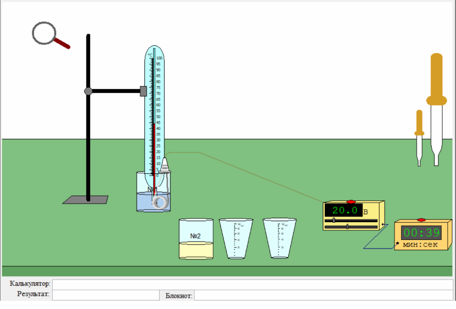Select the heating coil inside beaker №1
The height and width of the screenshot is (309, 456).
pos(160,202)
